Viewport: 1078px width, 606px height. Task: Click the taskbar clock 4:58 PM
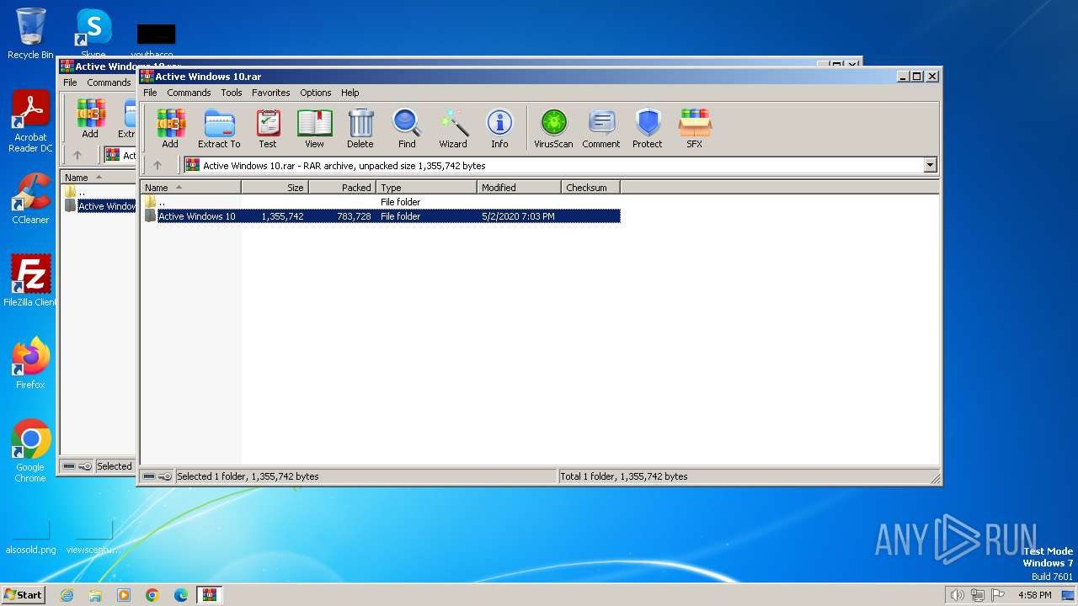click(x=1035, y=595)
